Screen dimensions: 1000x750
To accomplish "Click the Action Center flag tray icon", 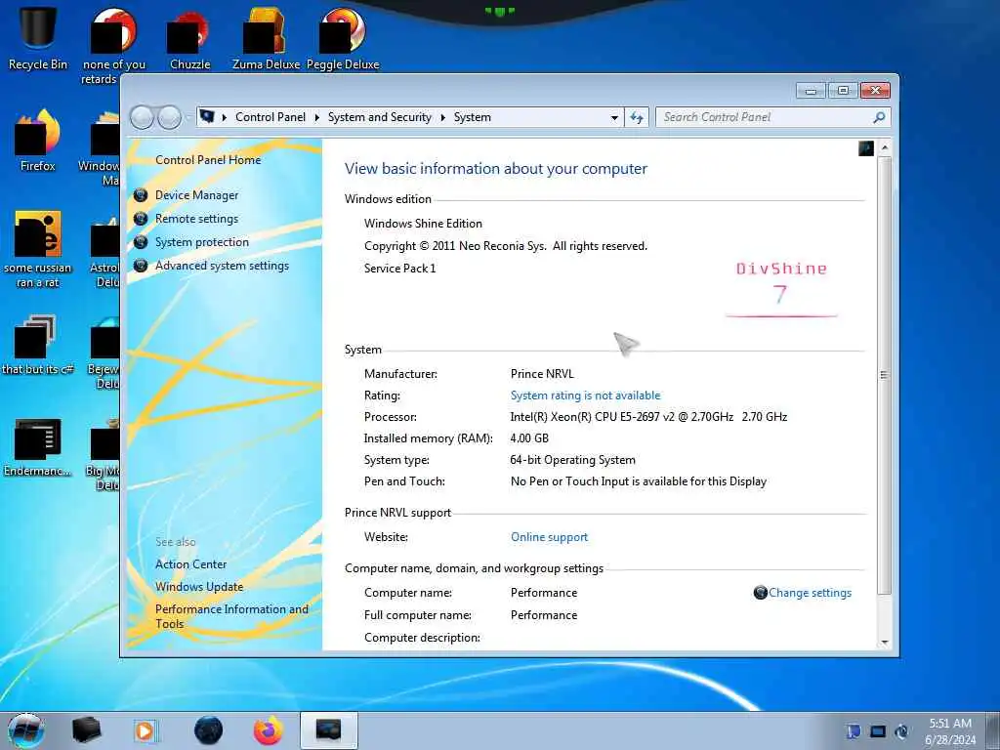I will (854, 730).
